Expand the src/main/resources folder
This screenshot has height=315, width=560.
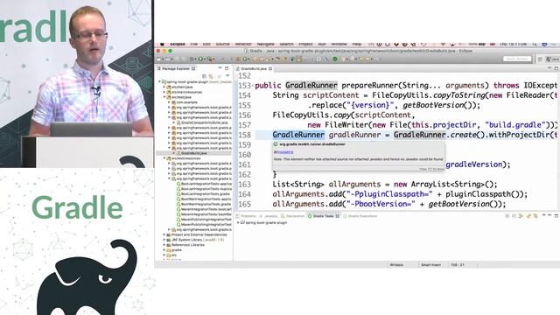164,92
